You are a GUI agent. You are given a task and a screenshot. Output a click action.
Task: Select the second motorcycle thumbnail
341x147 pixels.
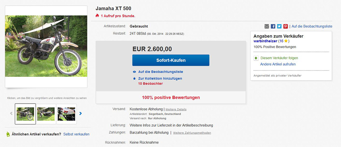click(46, 114)
